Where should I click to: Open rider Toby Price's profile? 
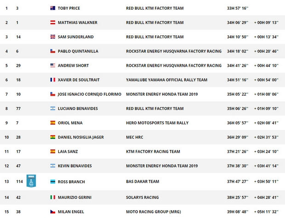click(x=70, y=8)
